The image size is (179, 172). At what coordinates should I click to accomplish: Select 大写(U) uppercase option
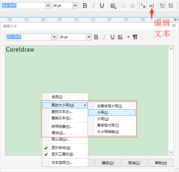pos(112,119)
